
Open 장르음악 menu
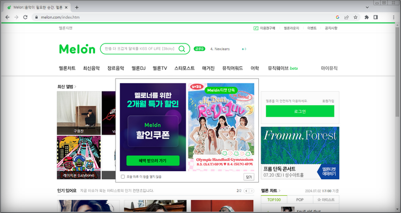(116, 68)
